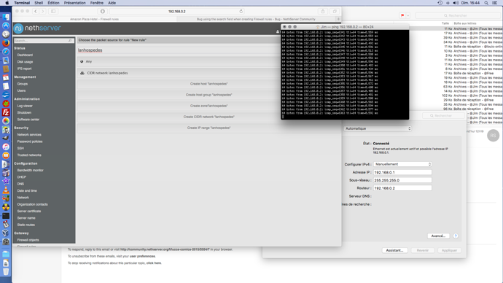Show all Safari tabs overview
Viewport: 503px width, 283px height.
point(335,11)
